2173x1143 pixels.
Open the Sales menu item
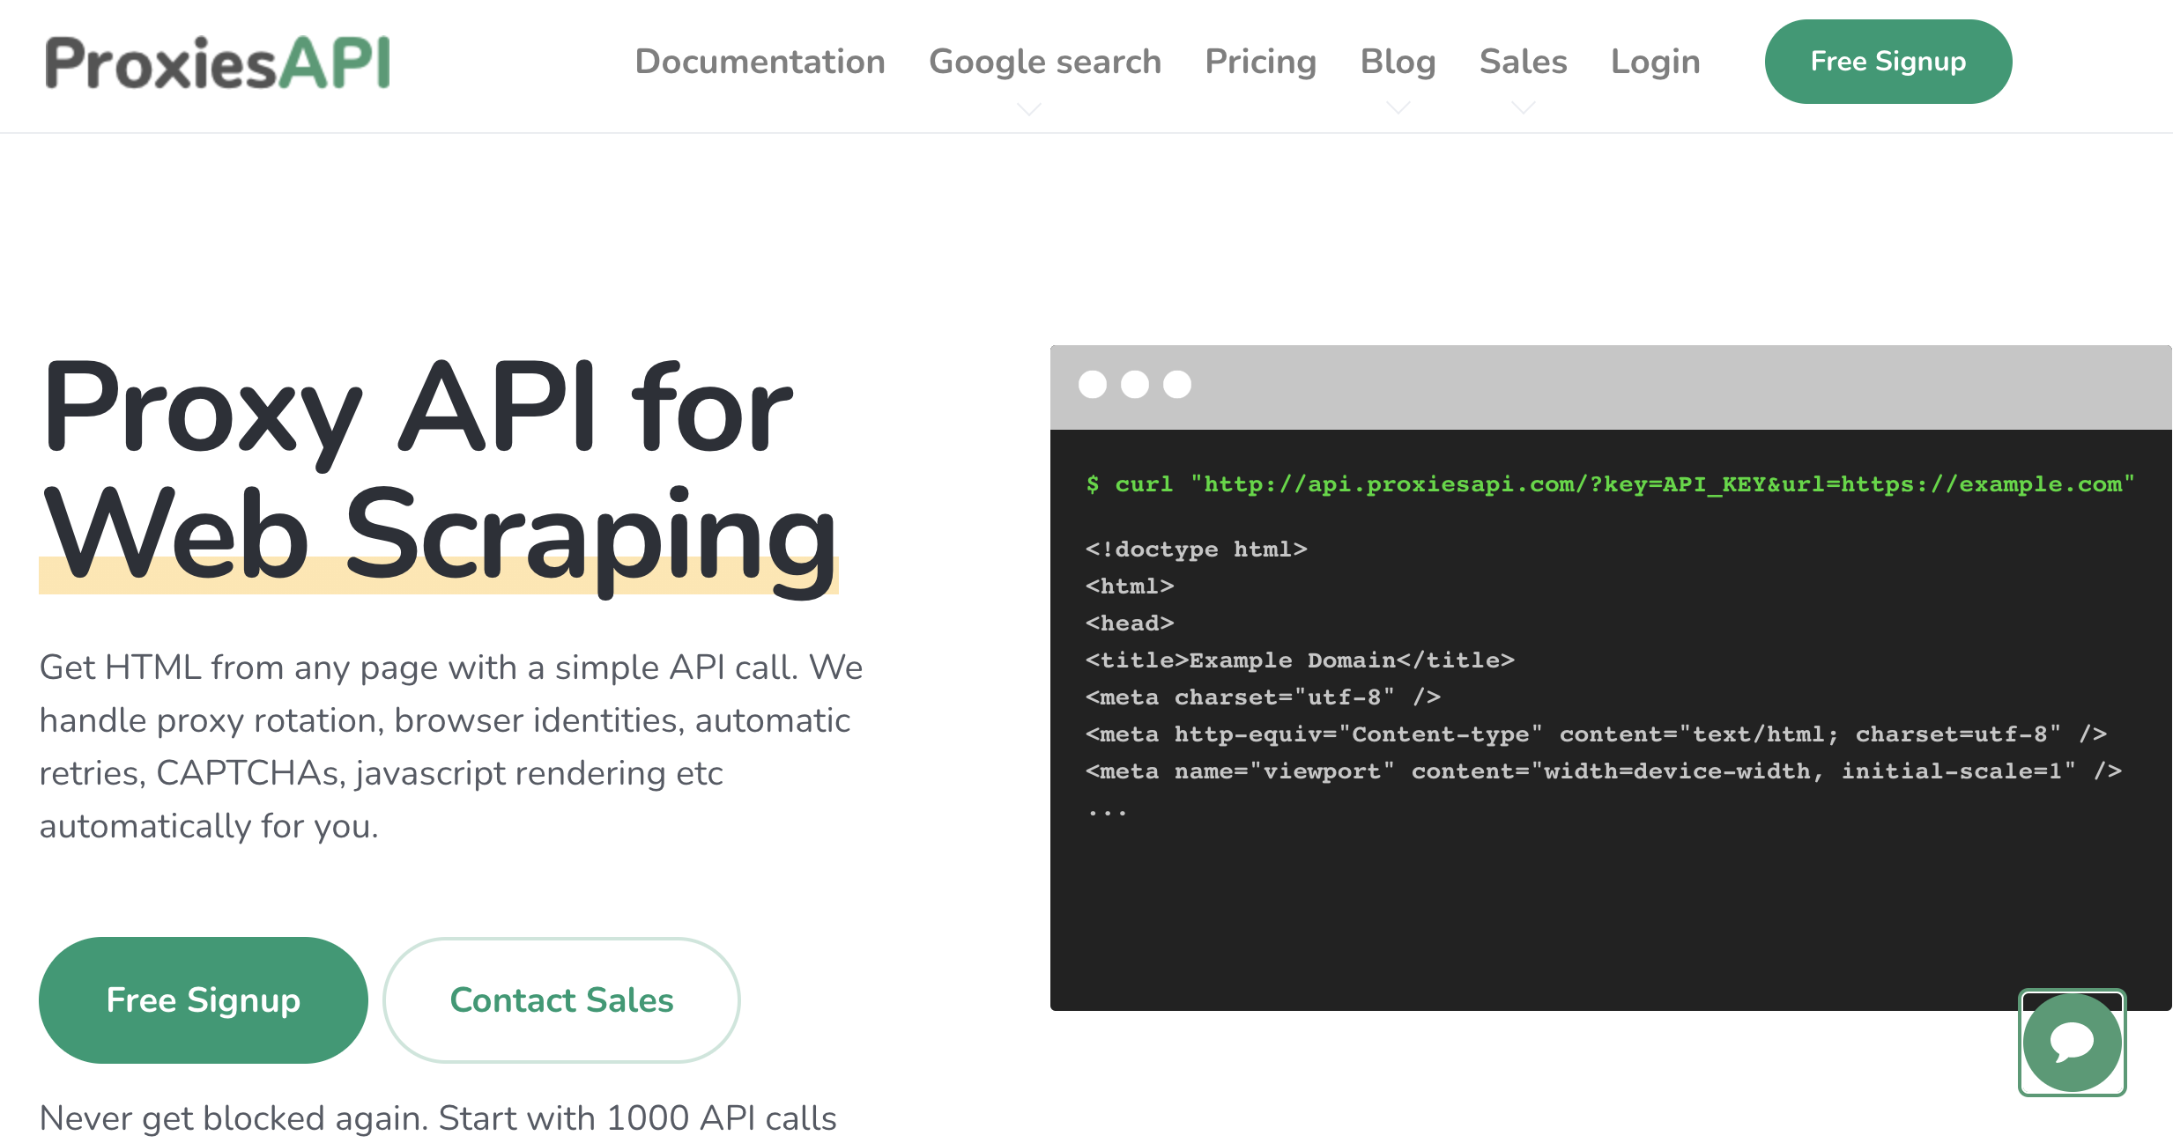[1523, 62]
